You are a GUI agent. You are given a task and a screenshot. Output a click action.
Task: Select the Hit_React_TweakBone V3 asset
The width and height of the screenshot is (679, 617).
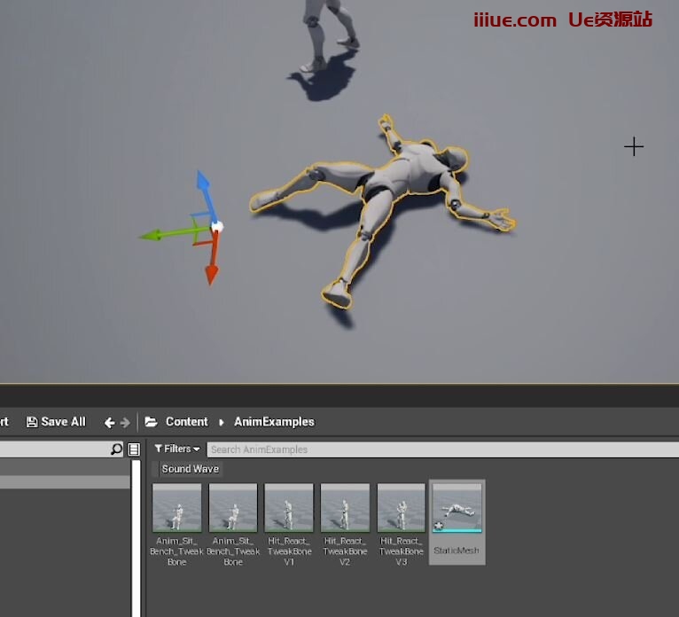[x=402, y=509]
